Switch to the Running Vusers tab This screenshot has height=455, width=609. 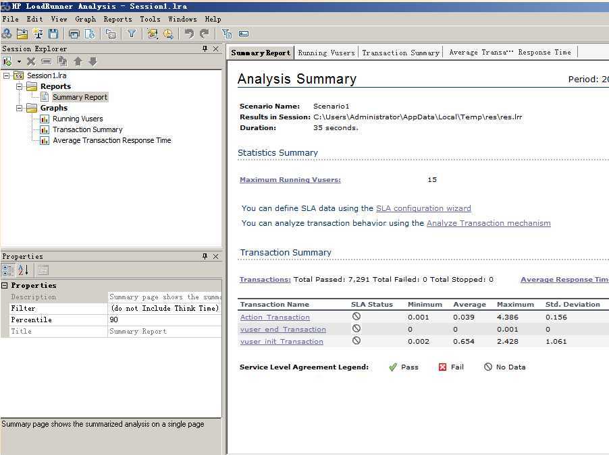click(326, 53)
